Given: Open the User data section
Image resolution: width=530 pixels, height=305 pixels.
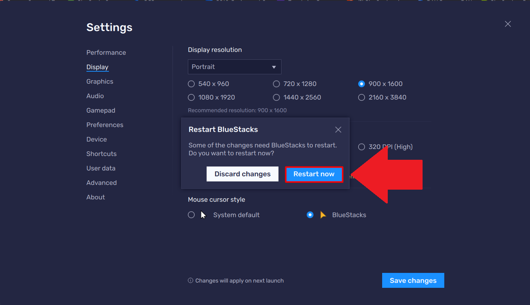Looking at the screenshot, I should (x=101, y=168).
